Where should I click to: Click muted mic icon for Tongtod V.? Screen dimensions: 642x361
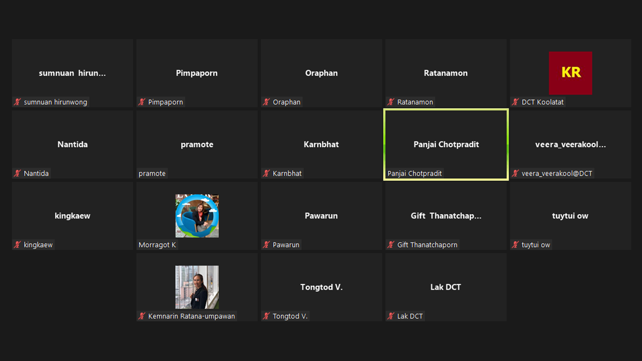tap(266, 316)
